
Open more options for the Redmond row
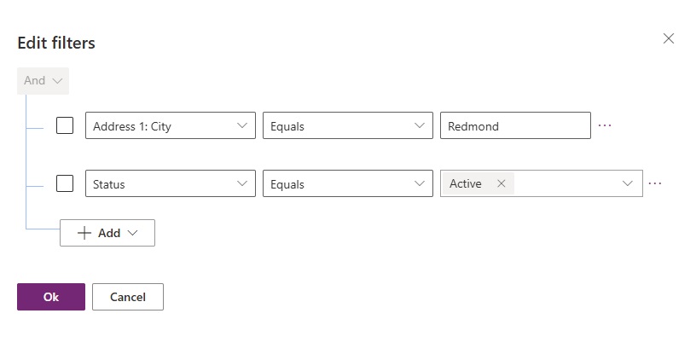pos(605,125)
